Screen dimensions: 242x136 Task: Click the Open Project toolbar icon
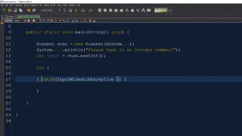point(15,10)
